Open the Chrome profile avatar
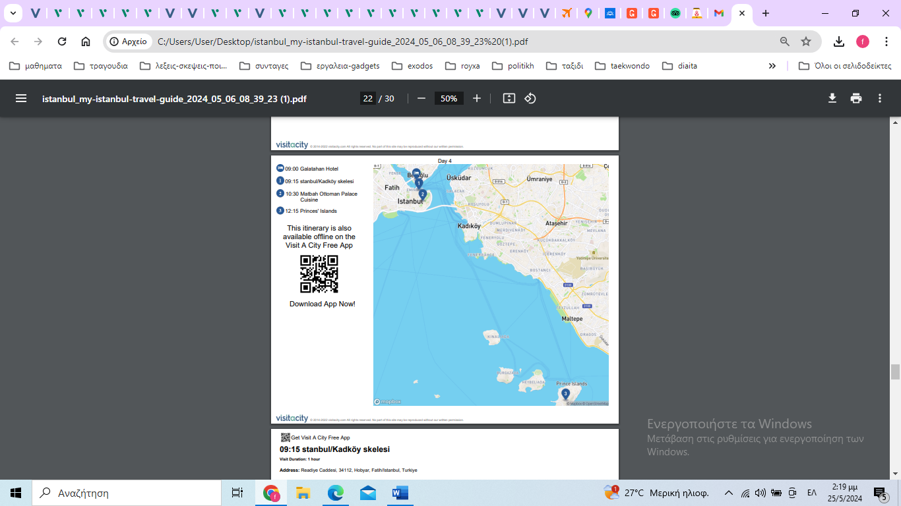The height and width of the screenshot is (506, 901). tap(863, 42)
